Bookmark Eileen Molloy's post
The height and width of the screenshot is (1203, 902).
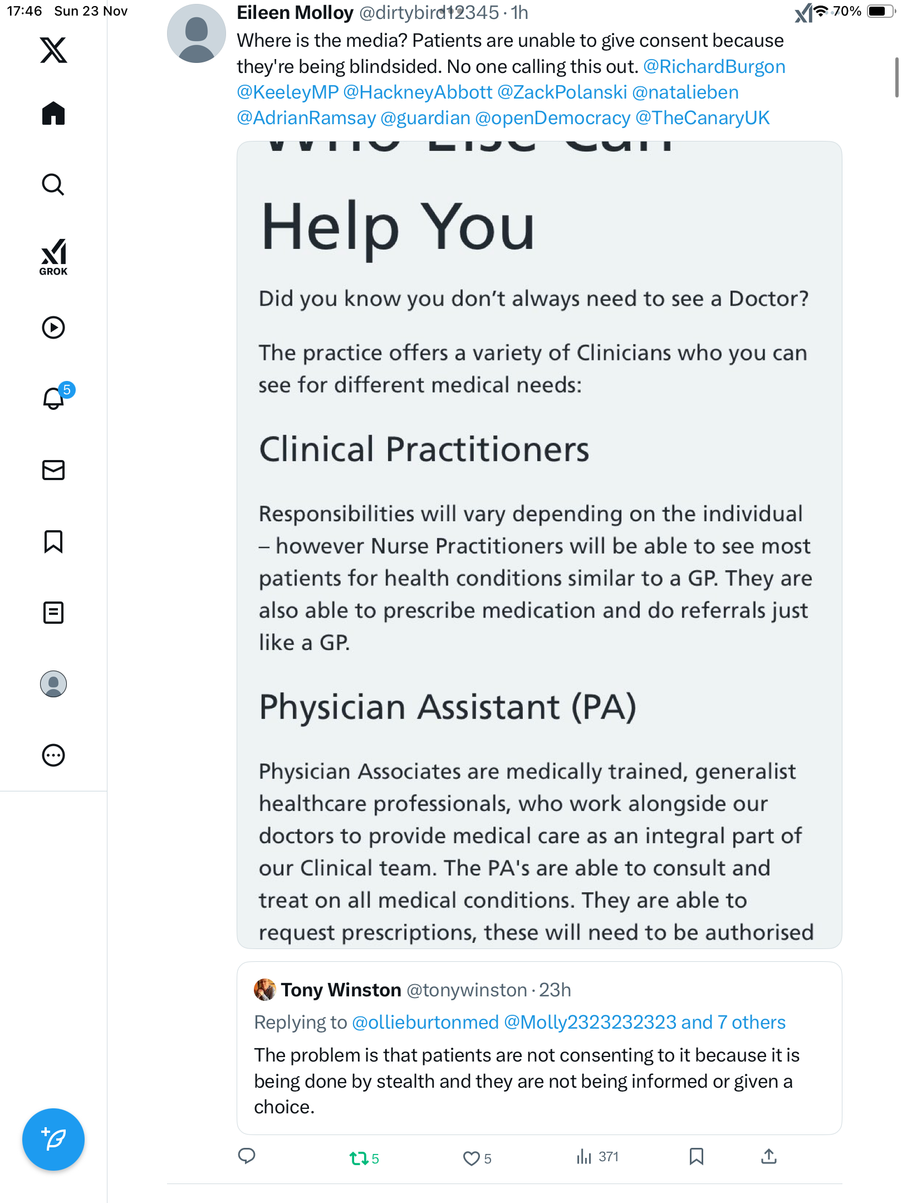(697, 1157)
